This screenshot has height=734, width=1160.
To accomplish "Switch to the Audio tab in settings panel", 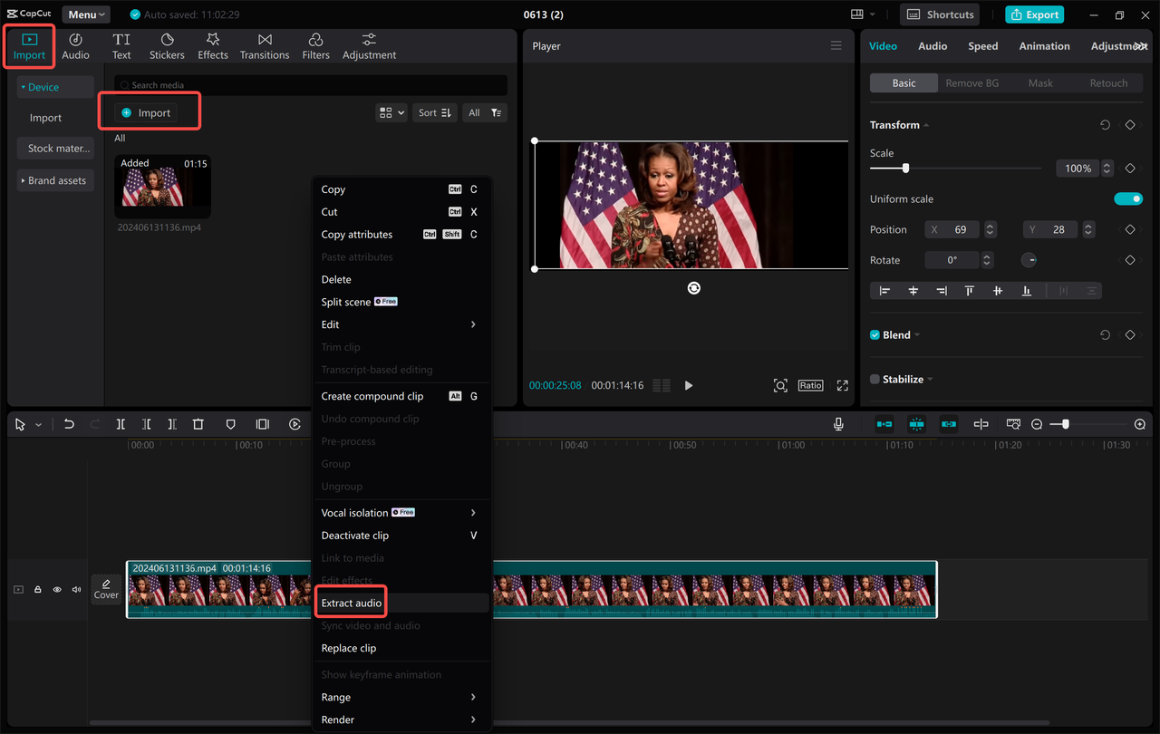I will (x=933, y=45).
